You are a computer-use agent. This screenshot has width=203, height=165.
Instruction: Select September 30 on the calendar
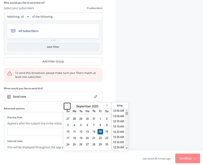(x=107, y=144)
